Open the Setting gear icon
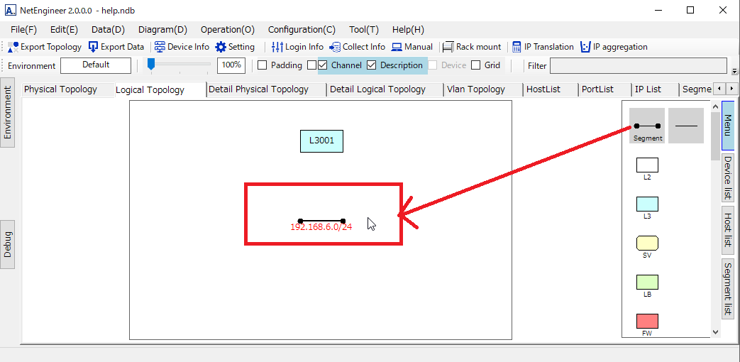Viewport: 740px width, 362px height. [x=221, y=47]
